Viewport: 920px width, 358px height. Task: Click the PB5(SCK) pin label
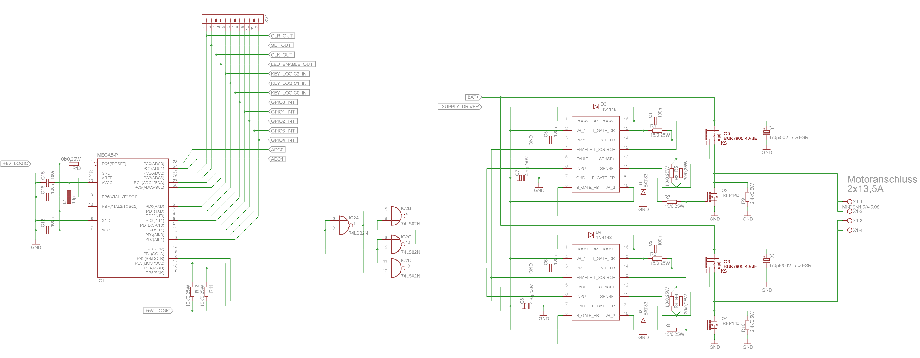[155, 273]
